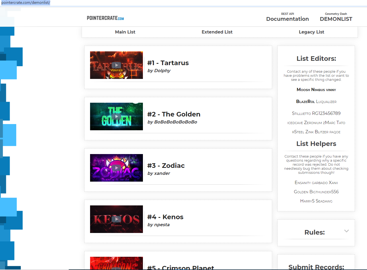Select list editor name paqoe
This screenshot has height=270, width=367.
tap(335, 132)
